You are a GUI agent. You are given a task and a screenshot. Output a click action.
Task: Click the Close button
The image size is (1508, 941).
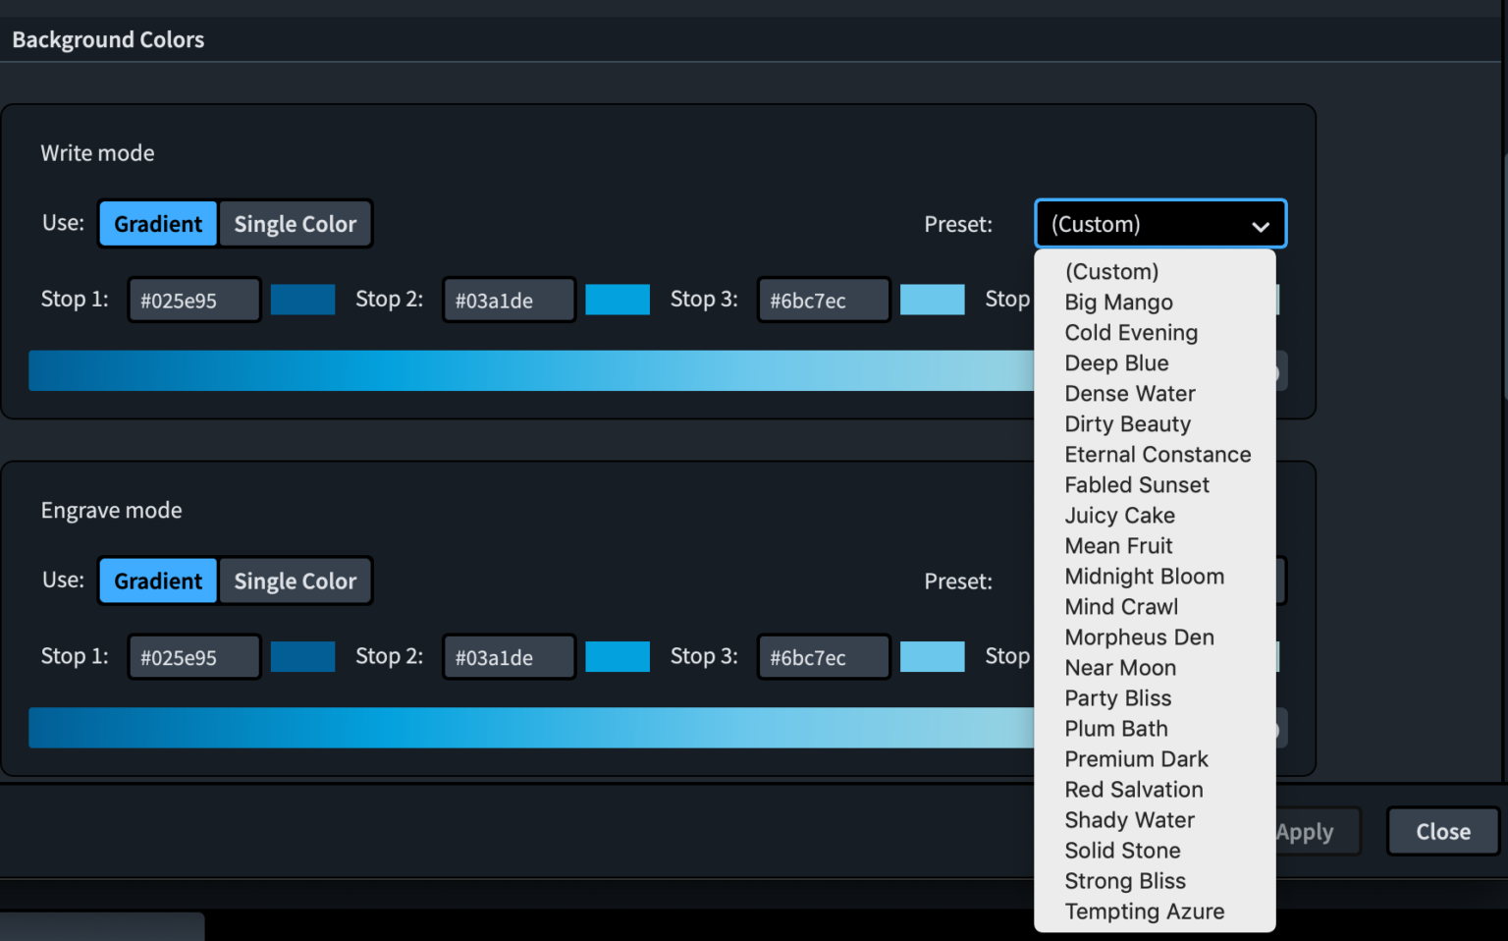point(1442,832)
